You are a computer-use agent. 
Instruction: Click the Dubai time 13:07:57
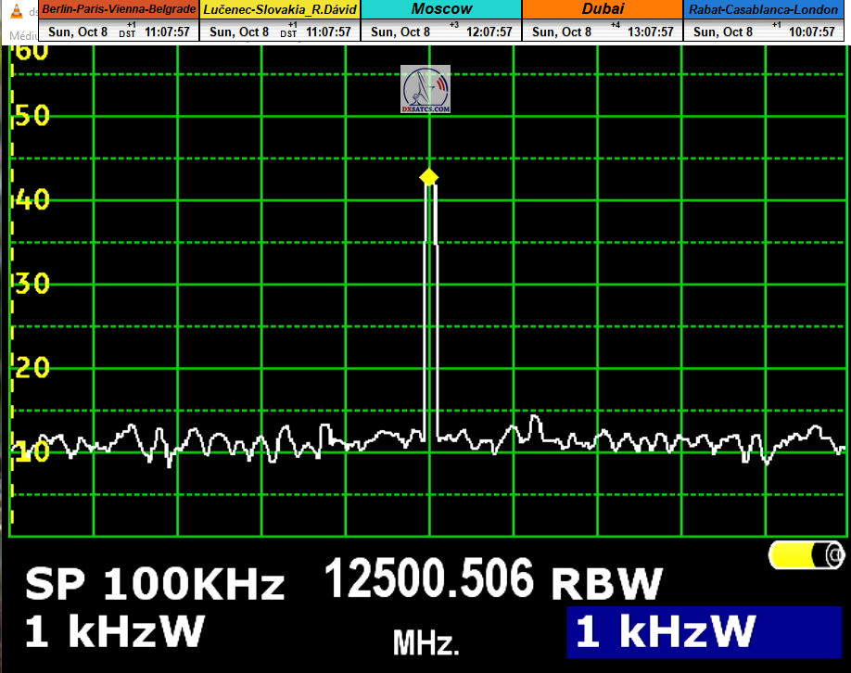pos(651,32)
